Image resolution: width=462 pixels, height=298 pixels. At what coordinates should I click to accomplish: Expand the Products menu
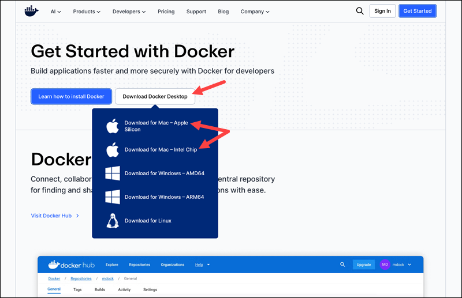[x=87, y=12]
